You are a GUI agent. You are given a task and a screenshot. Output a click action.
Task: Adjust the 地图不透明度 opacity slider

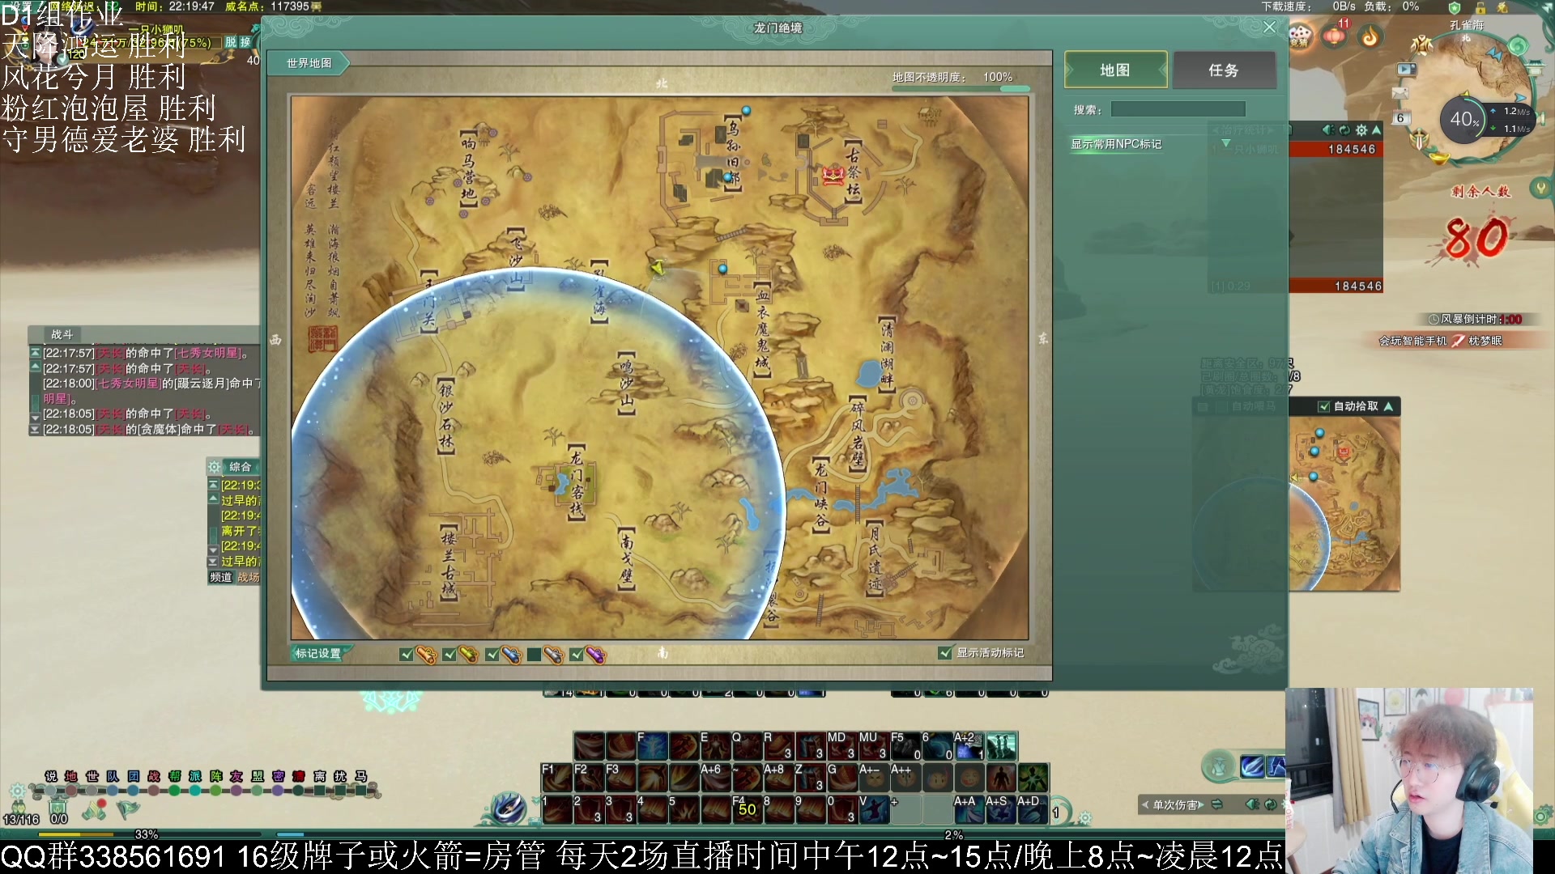click(x=961, y=87)
